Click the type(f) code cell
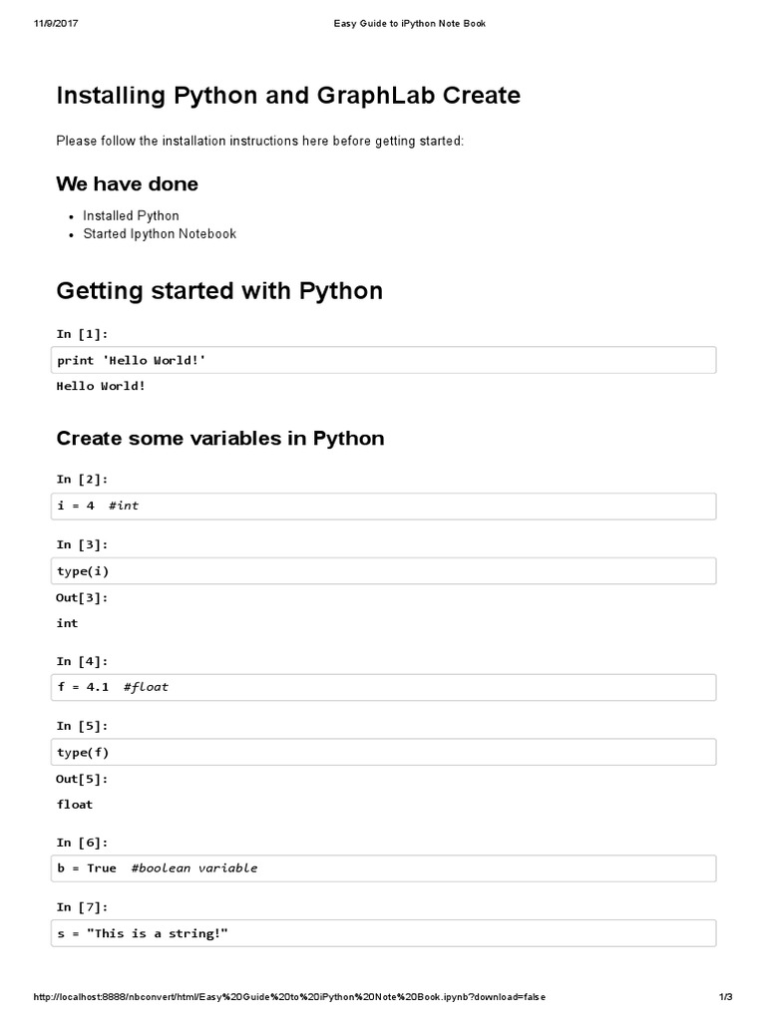This screenshot has width=766, height=1021. pos(383,752)
